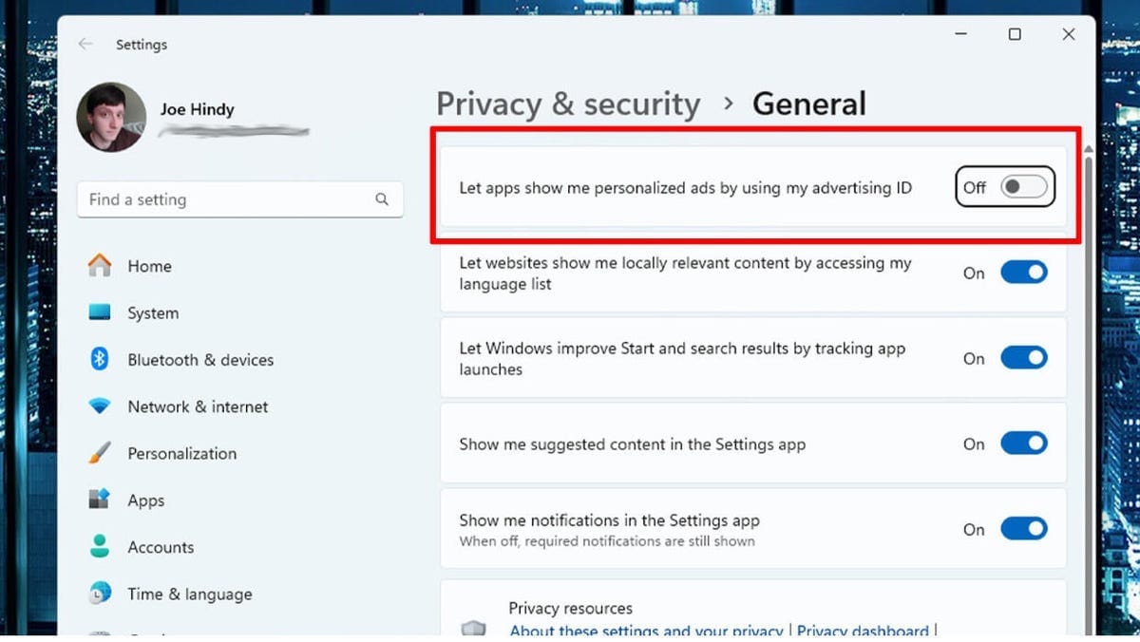1140x642 pixels.
Task: Click the Home icon in the sidebar
Action: coord(100,266)
